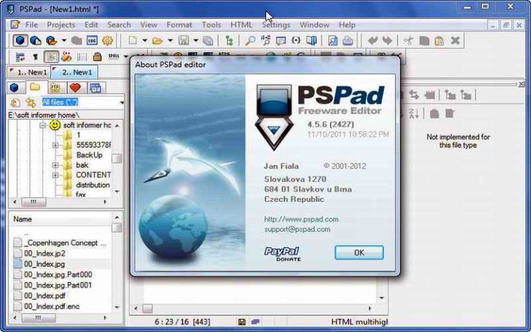Toggle the paragraph special characters button

[x=35, y=57]
